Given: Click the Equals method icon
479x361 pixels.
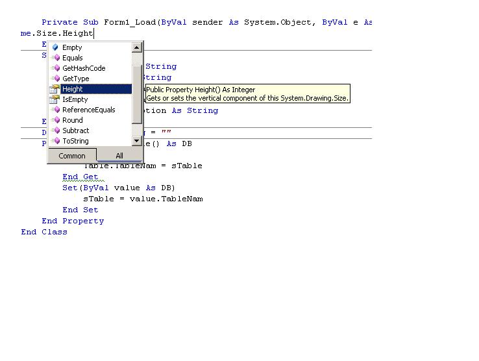Looking at the screenshot, I should pyautogui.click(x=56, y=58).
